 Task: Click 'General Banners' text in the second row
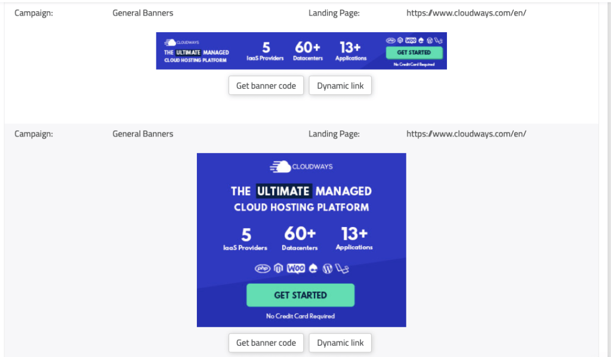point(143,134)
